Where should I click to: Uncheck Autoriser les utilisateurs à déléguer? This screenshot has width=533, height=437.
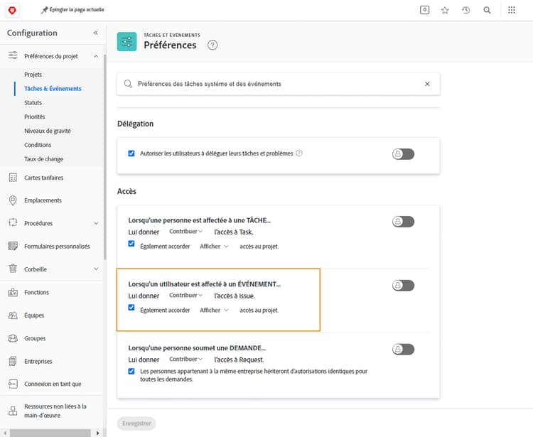pyautogui.click(x=131, y=153)
